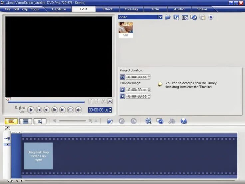245x184 pixels.
Task: Click the zoom in magnifier
Action: 90,121
